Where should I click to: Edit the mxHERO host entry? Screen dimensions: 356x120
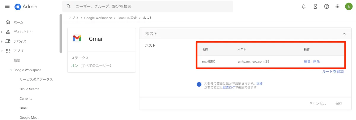point(307,62)
